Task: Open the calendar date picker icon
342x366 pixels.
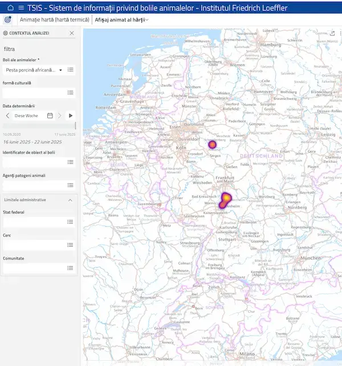Action: pyautogui.click(x=50, y=115)
